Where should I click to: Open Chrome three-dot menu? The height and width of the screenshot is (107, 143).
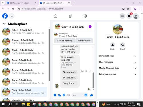pyautogui.click(x=140, y=9)
